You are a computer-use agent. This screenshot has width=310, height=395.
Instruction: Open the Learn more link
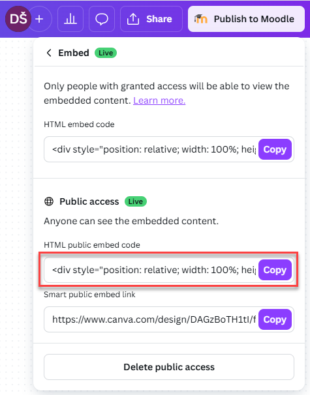(159, 100)
